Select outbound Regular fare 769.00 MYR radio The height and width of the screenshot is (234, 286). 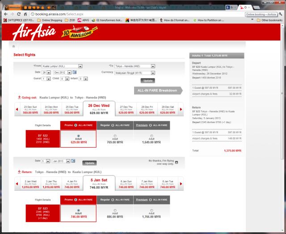point(114,136)
